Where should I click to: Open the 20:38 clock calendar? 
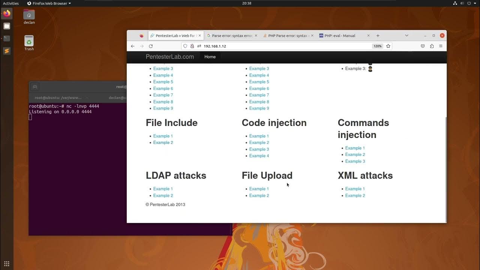tap(247, 3)
